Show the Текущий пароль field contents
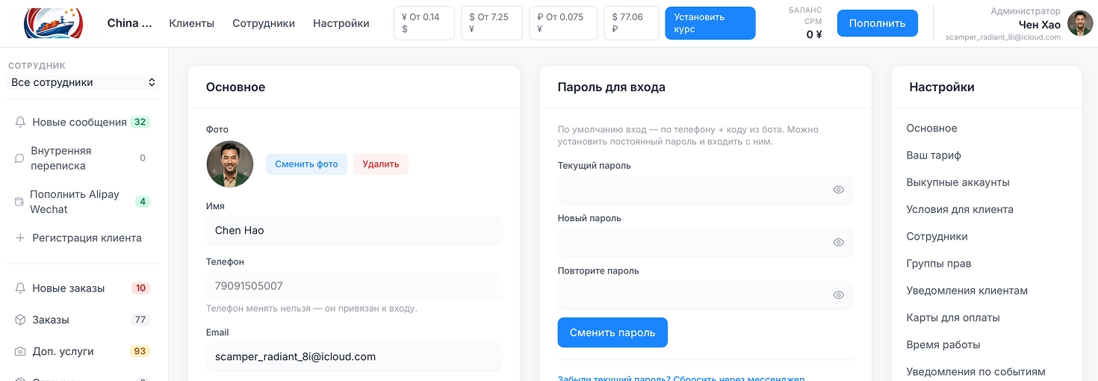This screenshot has width=1098, height=381. [838, 190]
